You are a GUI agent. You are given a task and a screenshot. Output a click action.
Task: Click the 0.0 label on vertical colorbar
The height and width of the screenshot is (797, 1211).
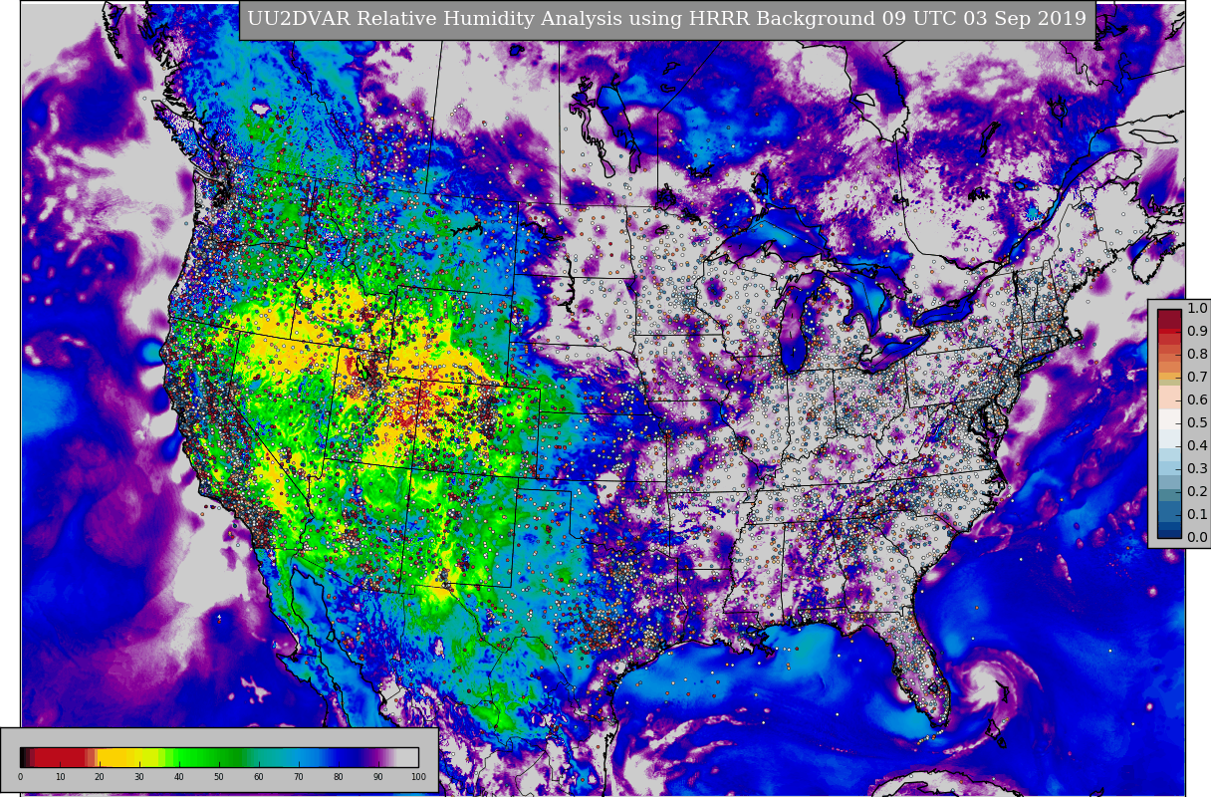tap(1197, 538)
